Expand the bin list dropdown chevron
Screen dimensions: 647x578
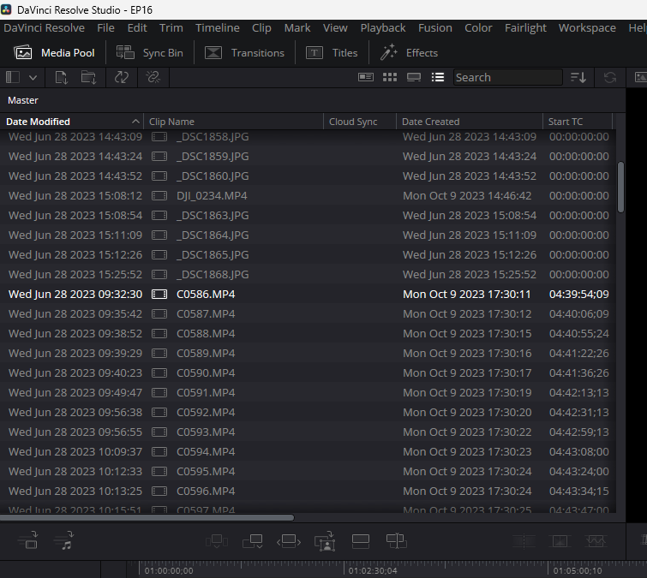[33, 78]
